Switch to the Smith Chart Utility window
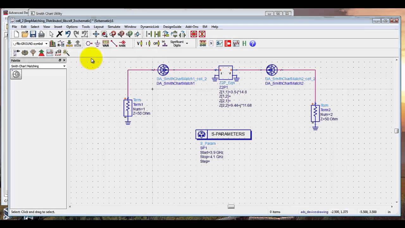This screenshot has width=405, height=228. click(x=49, y=13)
